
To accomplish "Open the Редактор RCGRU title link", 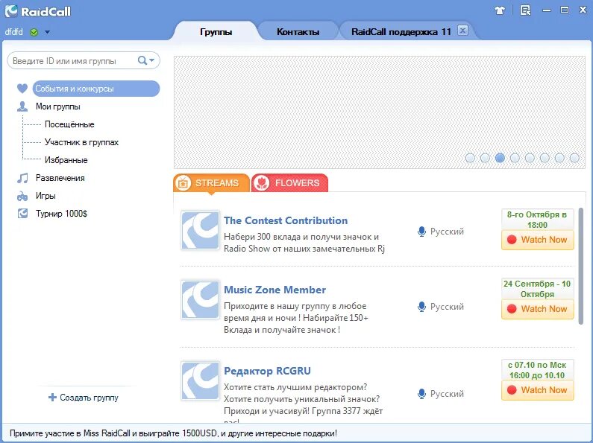I will tap(267, 371).
